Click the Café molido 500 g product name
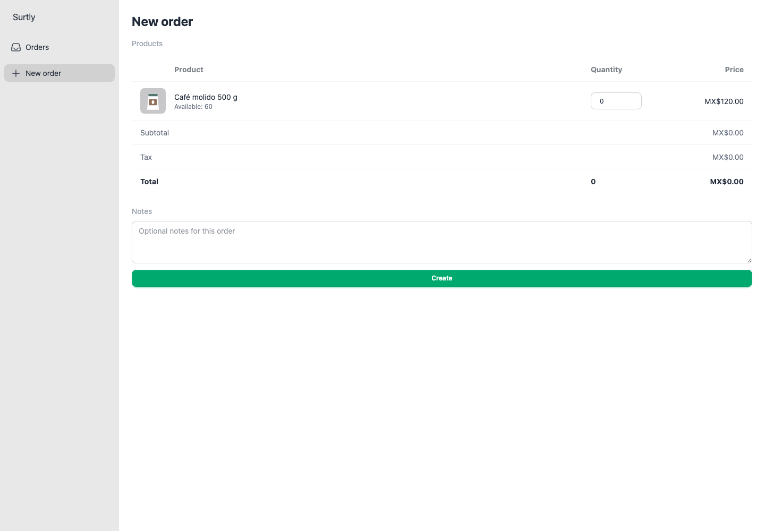Image resolution: width=765 pixels, height=531 pixels. click(x=206, y=97)
